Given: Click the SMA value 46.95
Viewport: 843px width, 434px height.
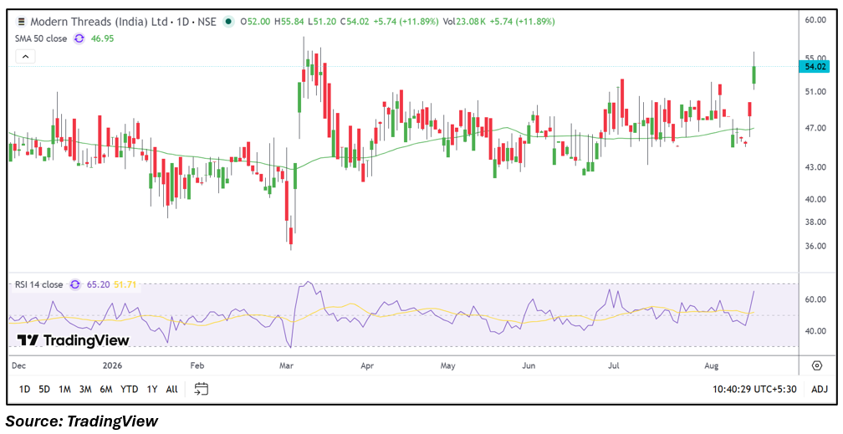Looking at the screenshot, I should [103, 38].
